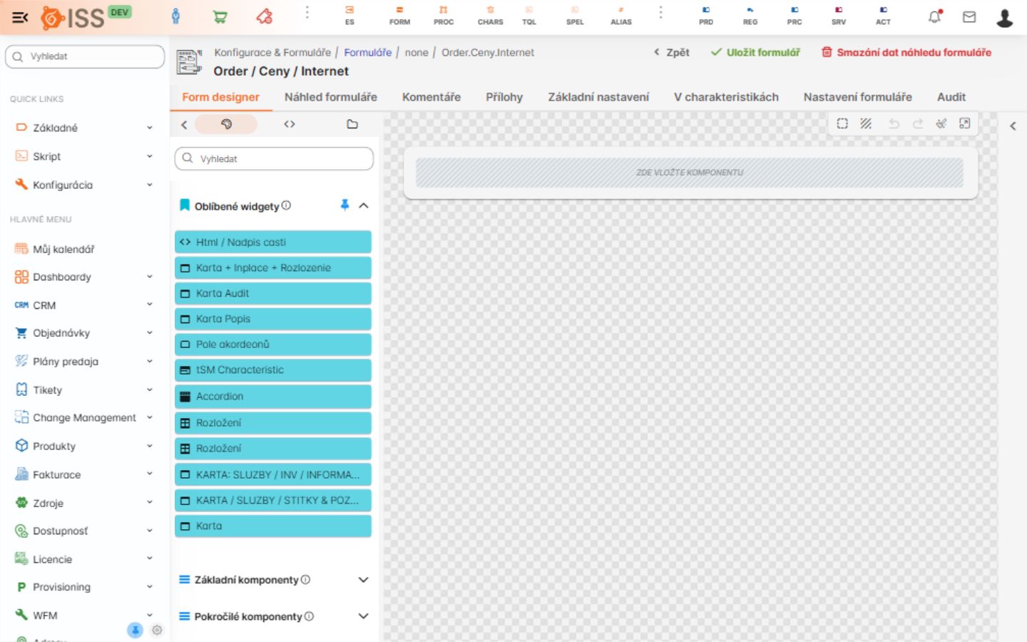Open the SRV shortcut icon

(x=839, y=16)
